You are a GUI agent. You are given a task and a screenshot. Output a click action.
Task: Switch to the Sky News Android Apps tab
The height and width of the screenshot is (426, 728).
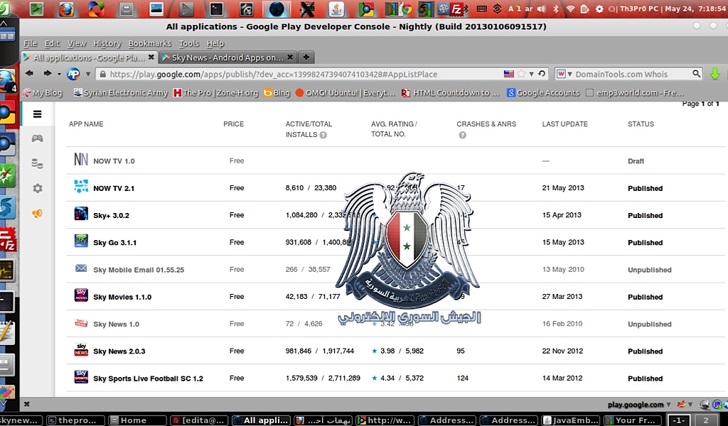tap(227, 58)
